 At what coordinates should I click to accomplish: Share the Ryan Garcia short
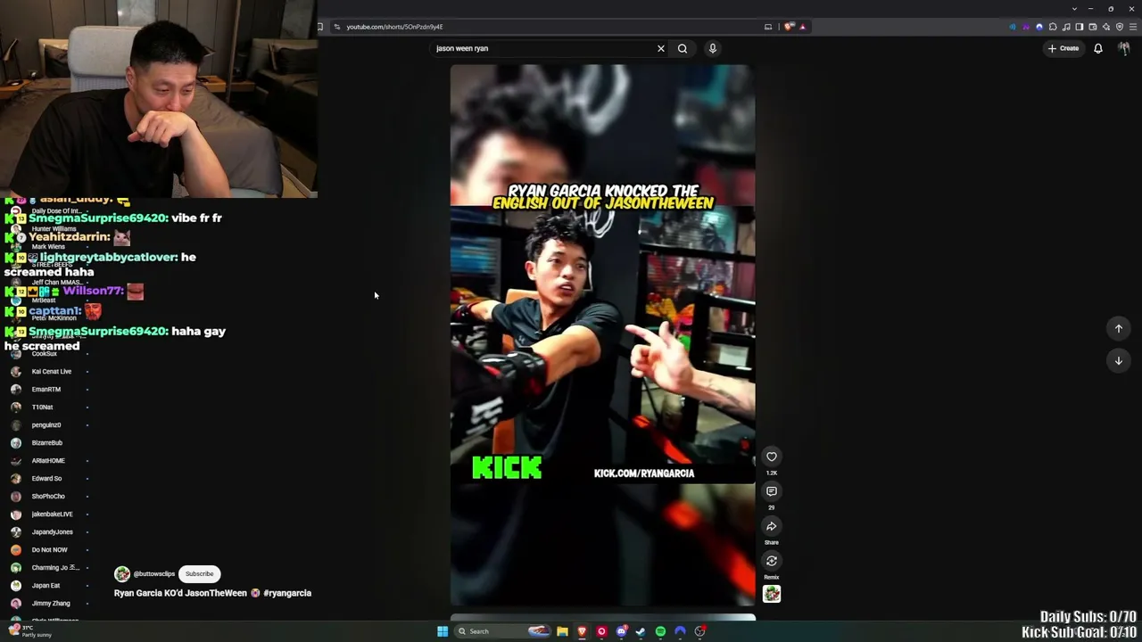[772, 526]
